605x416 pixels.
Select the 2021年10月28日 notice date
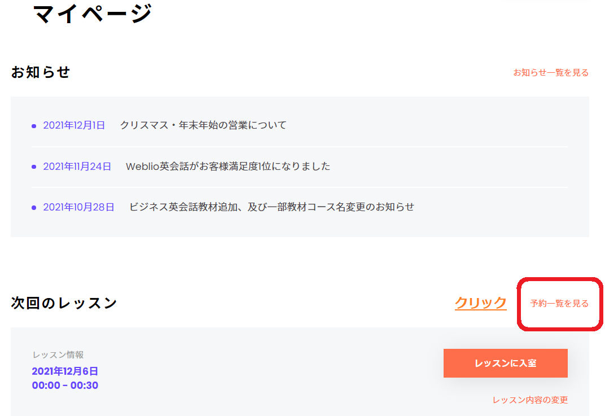tap(78, 207)
